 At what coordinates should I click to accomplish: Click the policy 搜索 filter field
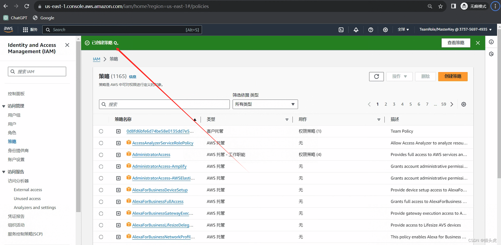pos(164,104)
